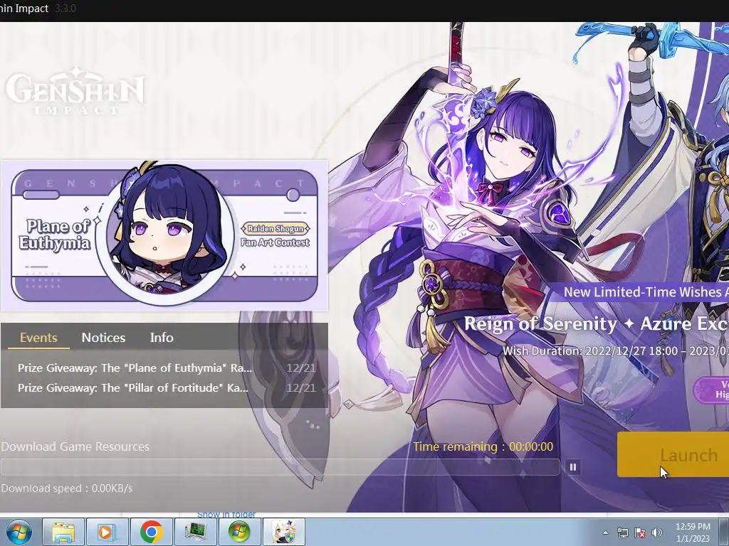Click the Download Game Resources label
The height and width of the screenshot is (546, 729).
(x=75, y=446)
